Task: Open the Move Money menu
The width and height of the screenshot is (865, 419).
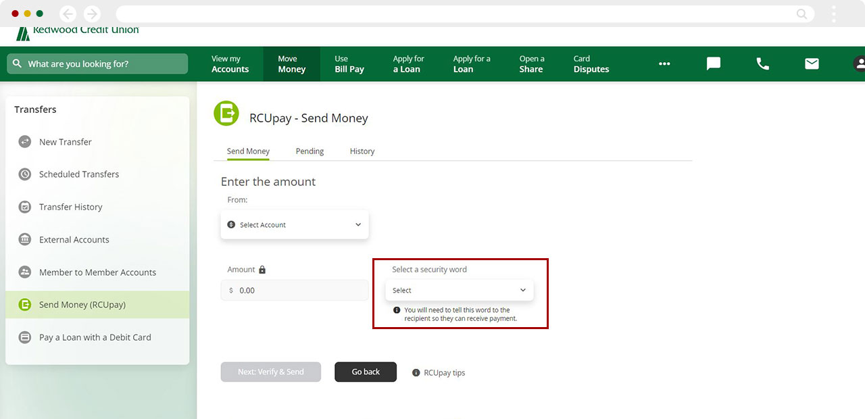Action: [x=292, y=64]
